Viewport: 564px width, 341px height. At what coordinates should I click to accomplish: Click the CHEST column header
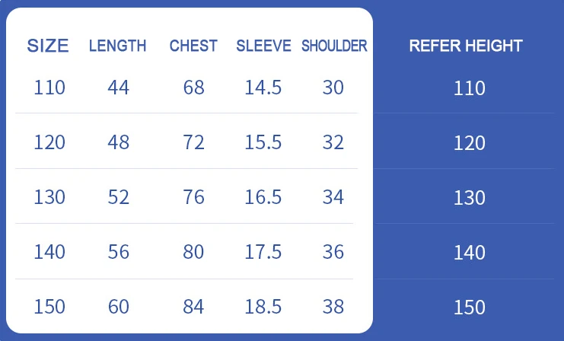point(193,46)
